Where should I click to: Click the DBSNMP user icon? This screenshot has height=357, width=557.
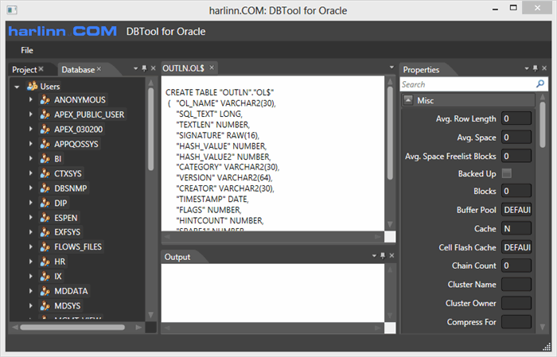coord(45,188)
